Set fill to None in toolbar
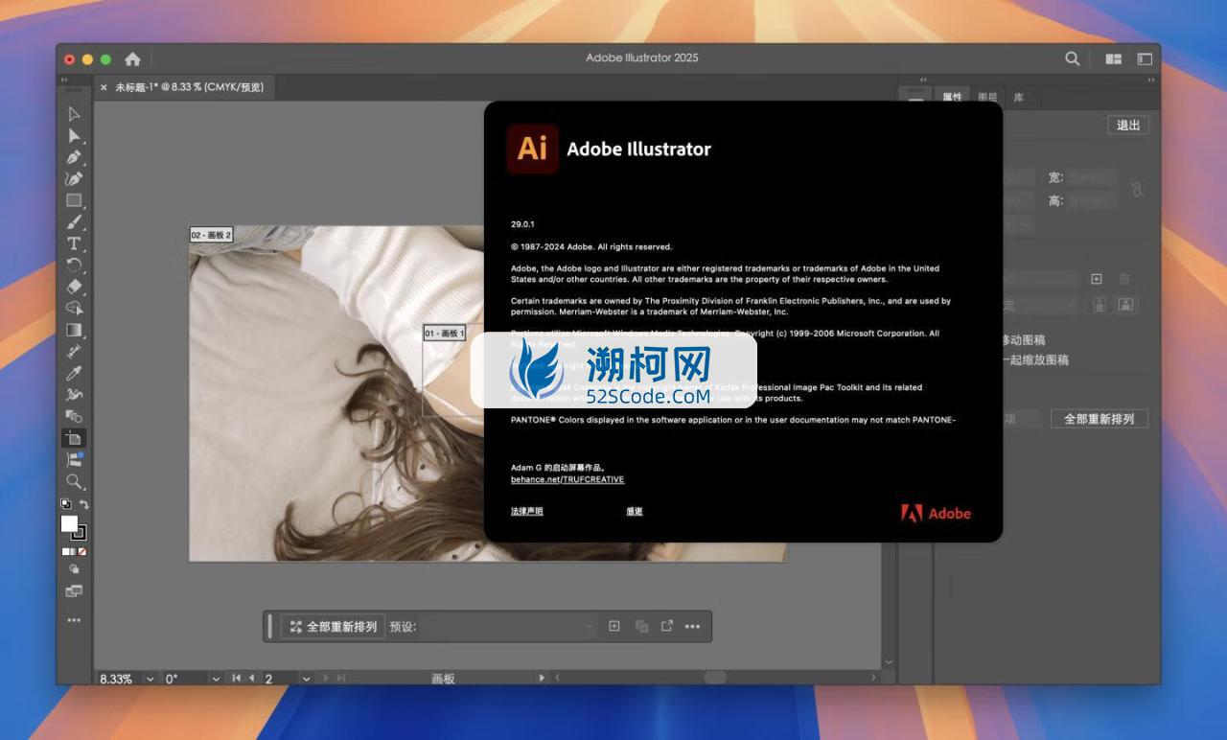Viewport: 1227px width, 740px height. pos(82,552)
